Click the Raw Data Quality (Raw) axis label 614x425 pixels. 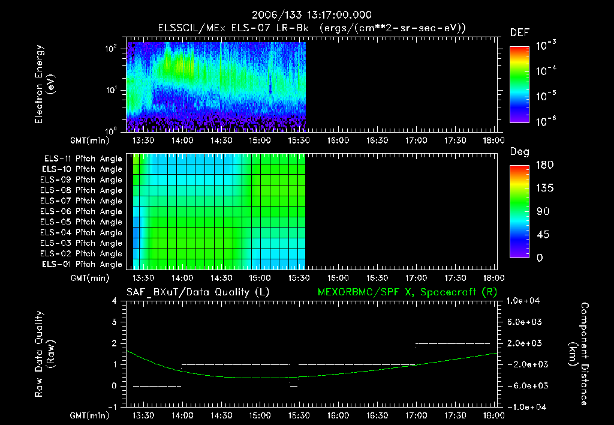[x=44, y=354]
